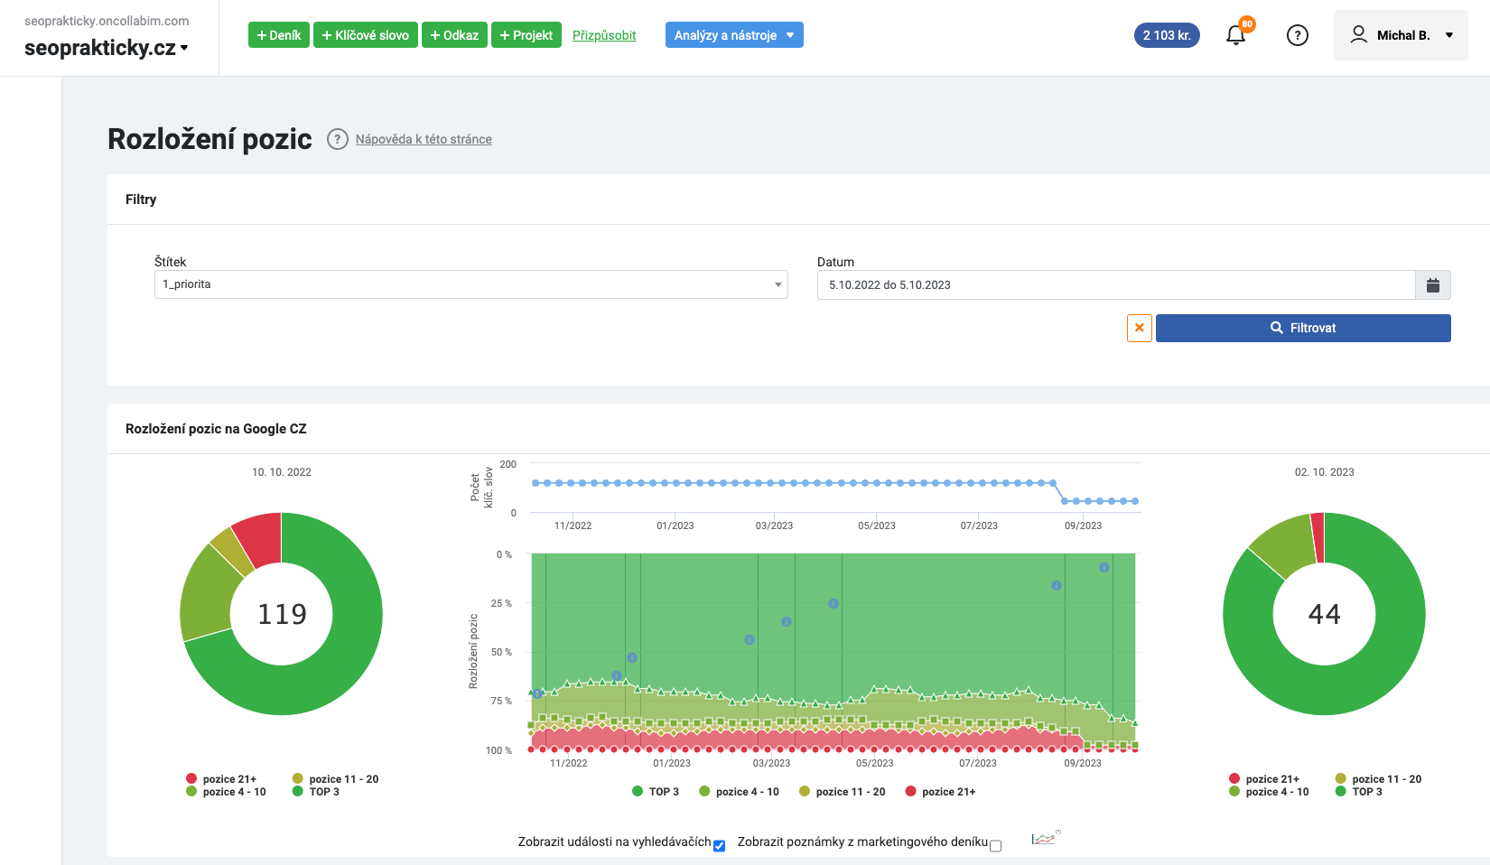Open the notifications bell icon
1490x865 pixels.
(1235, 35)
